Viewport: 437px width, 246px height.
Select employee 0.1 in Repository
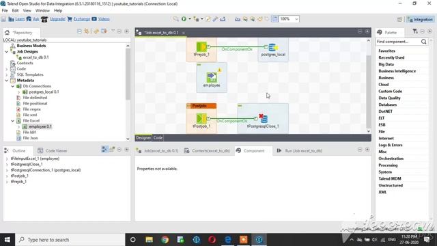pos(40,126)
